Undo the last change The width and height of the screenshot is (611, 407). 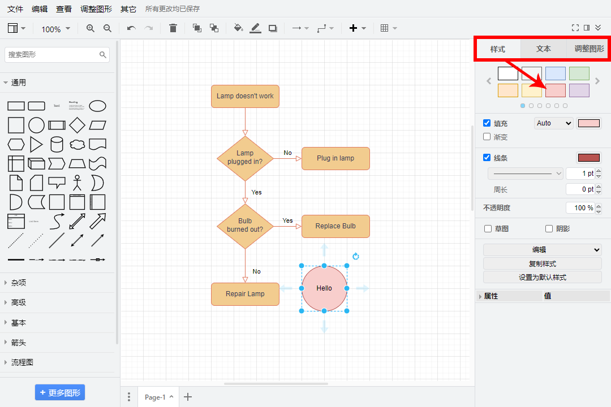pos(131,28)
